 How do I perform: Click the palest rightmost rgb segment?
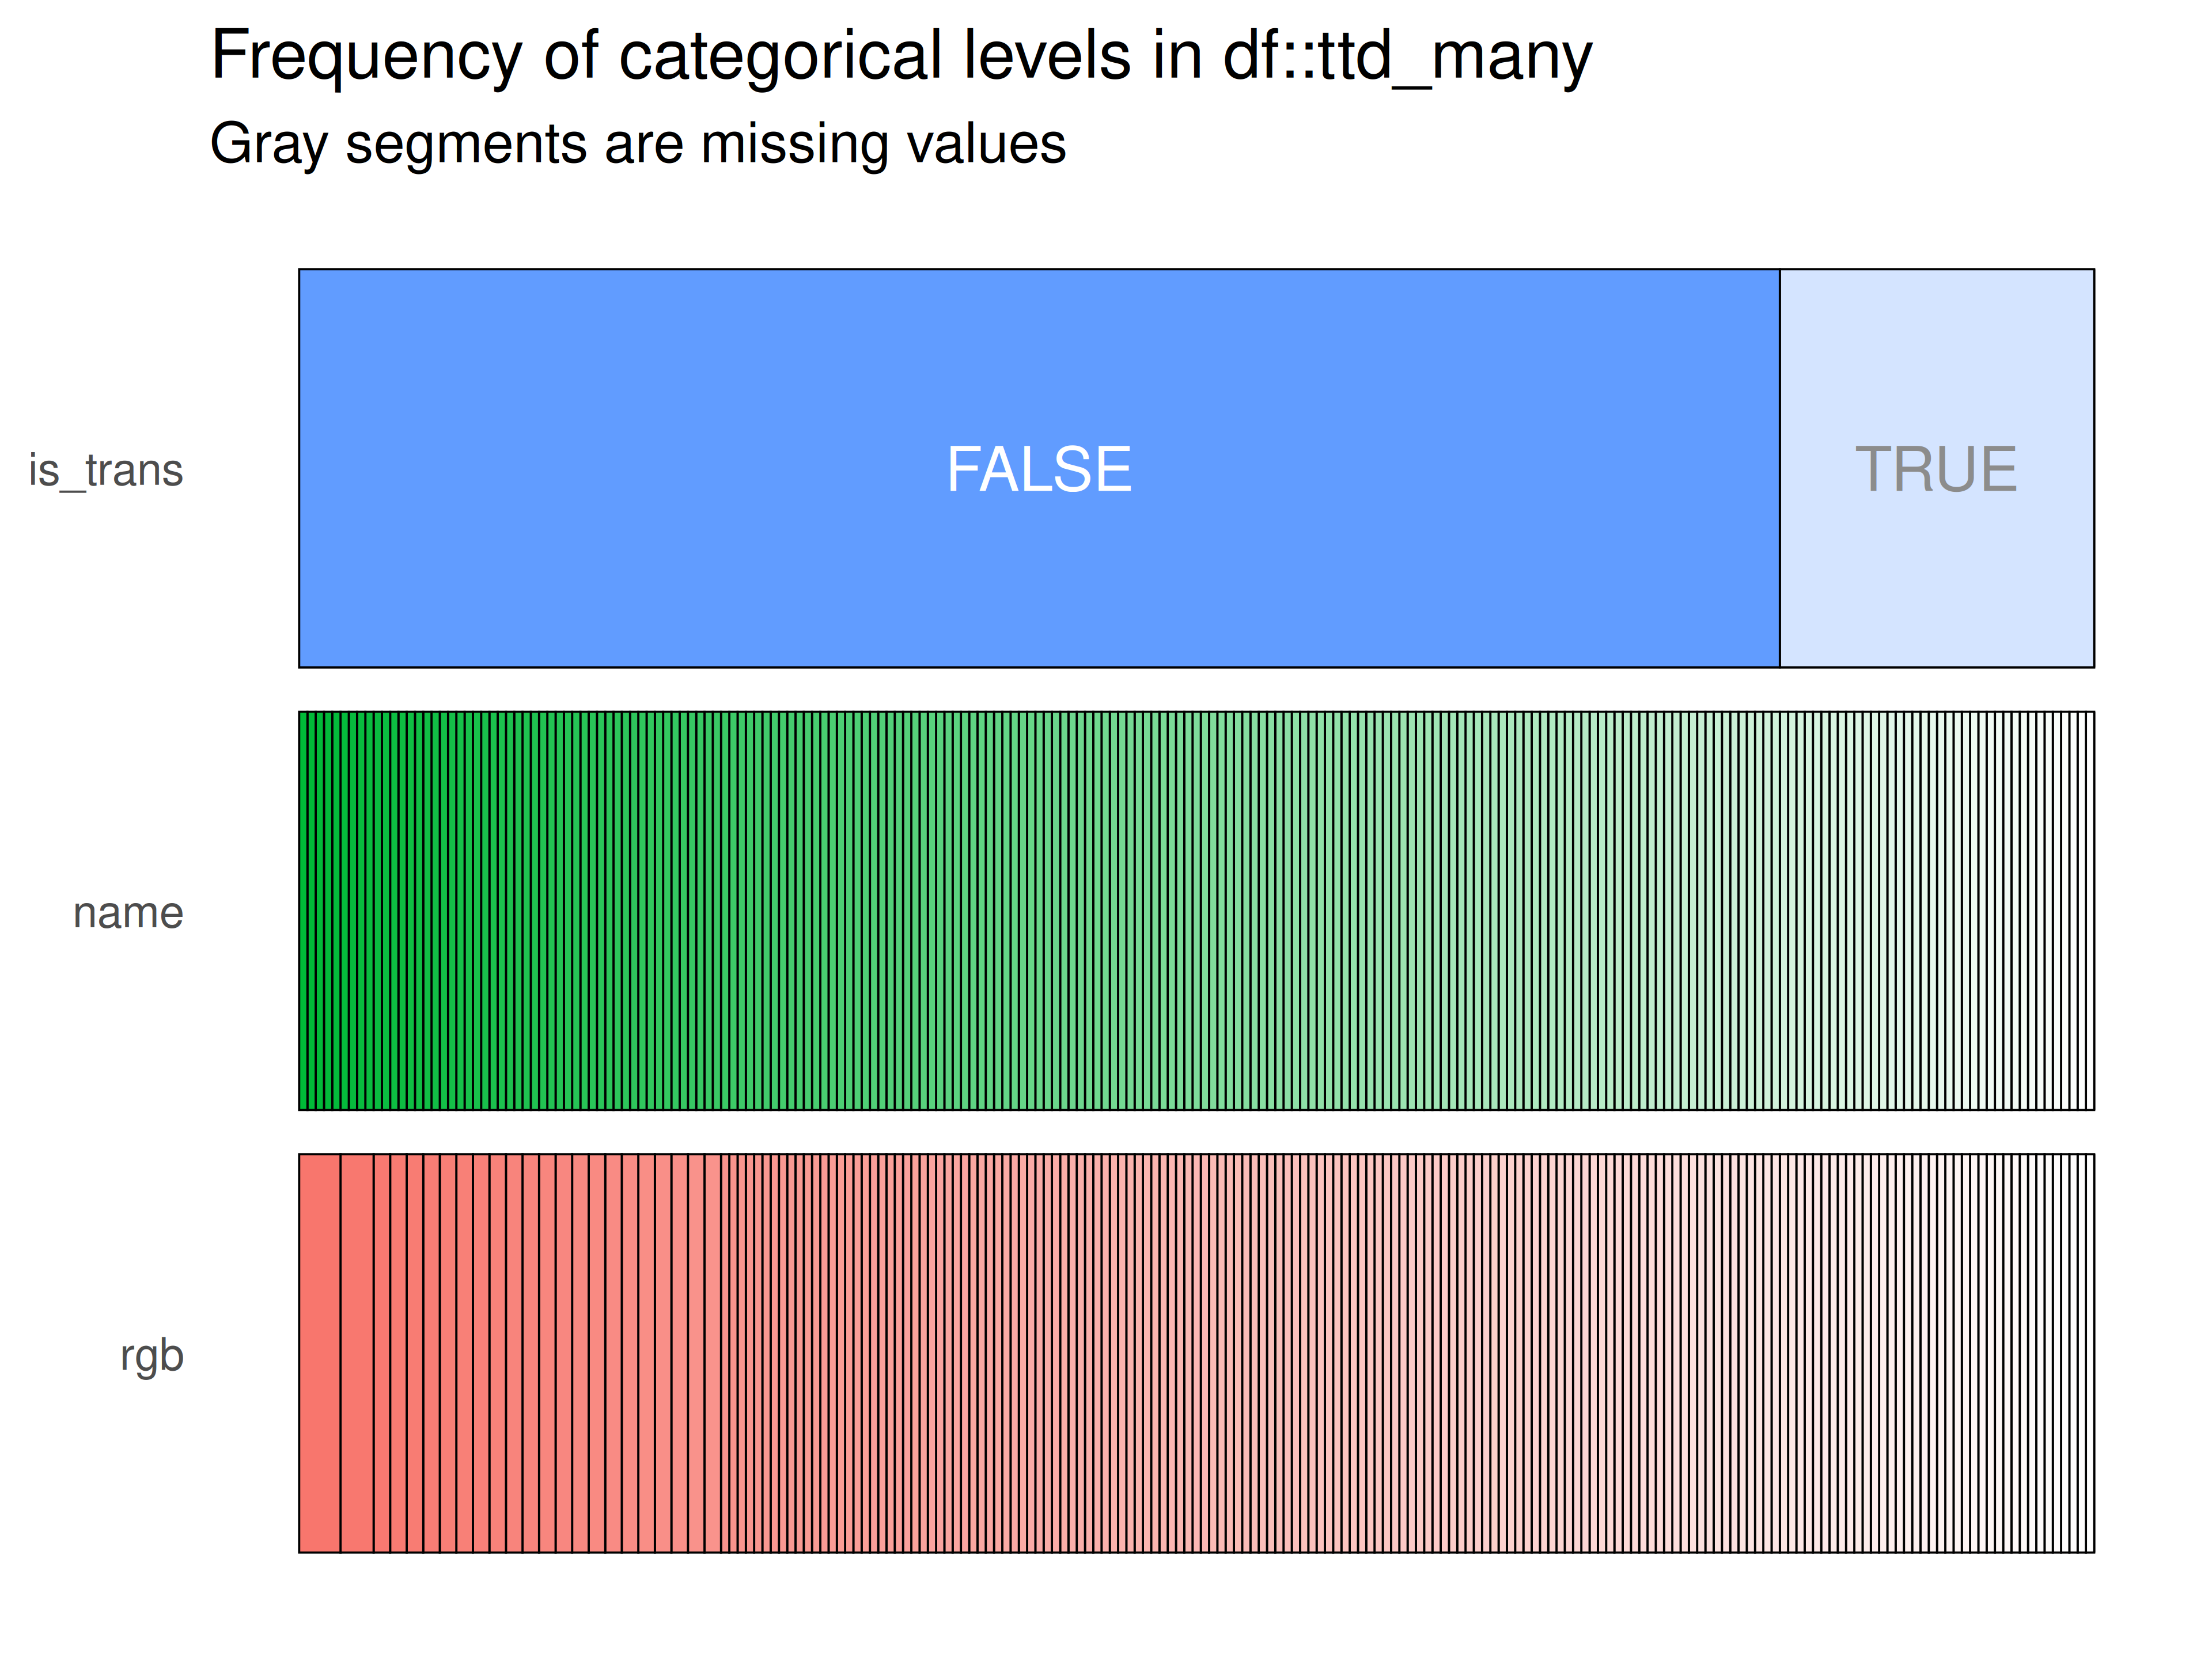(x=2091, y=1353)
